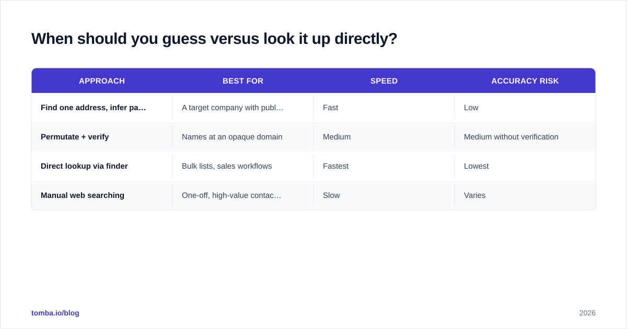Click 'Names at an opaque domain' cell
This screenshot has width=627, height=329.
click(x=243, y=137)
